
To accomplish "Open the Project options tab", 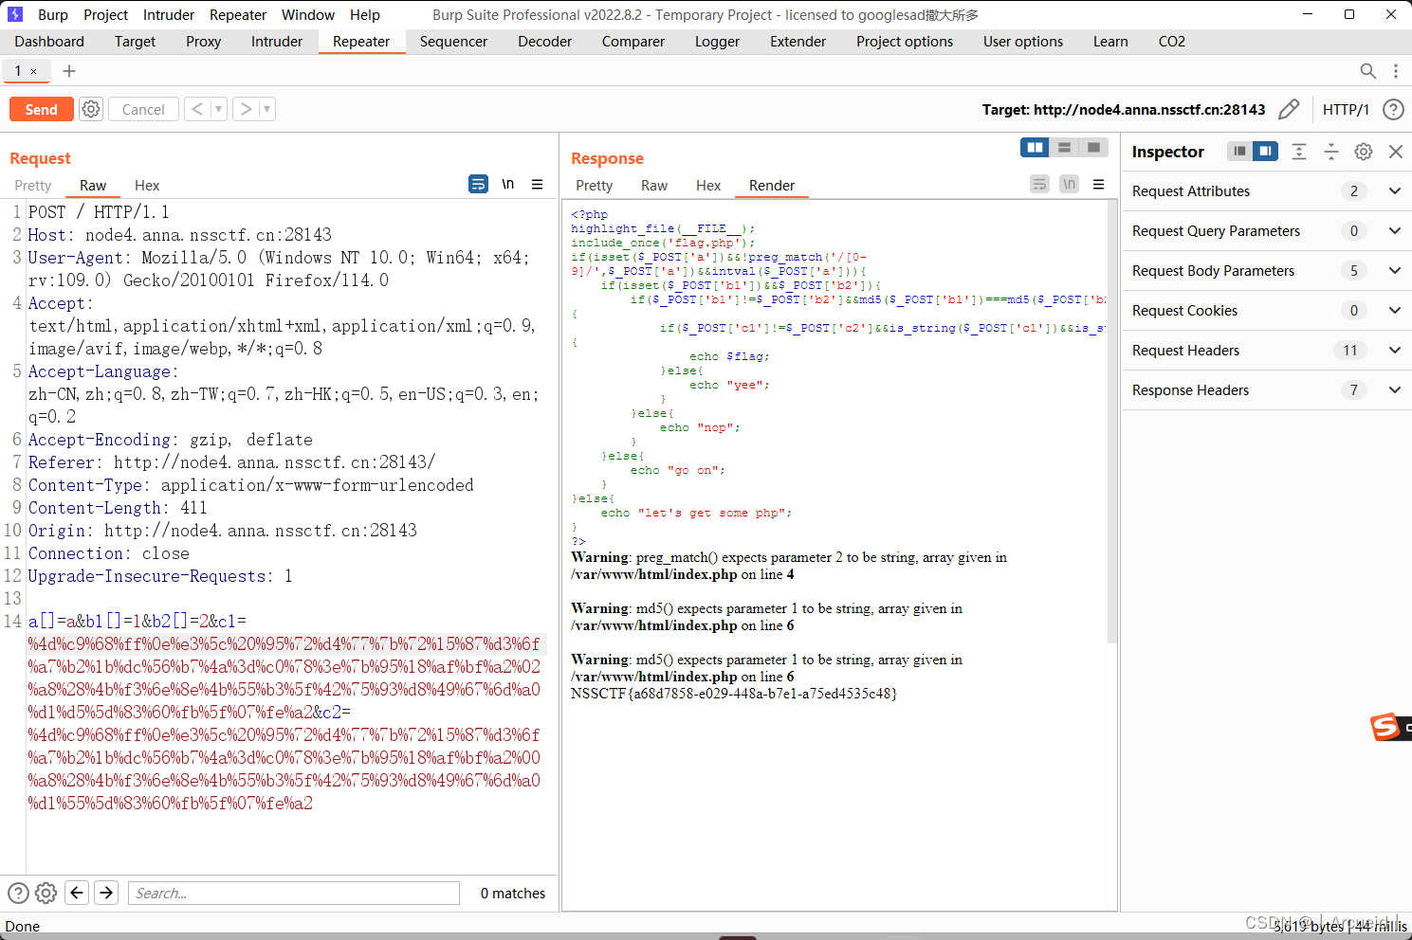I will [905, 42].
